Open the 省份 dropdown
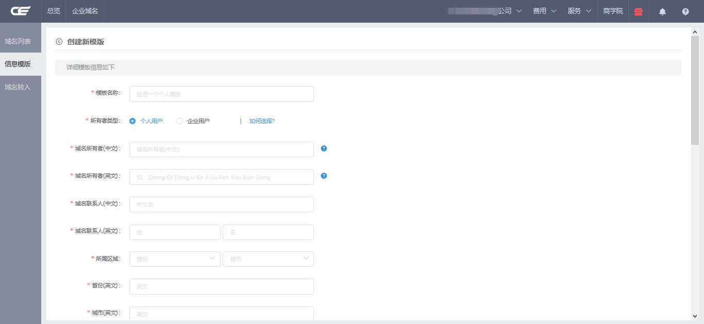Image resolution: width=704 pixels, height=324 pixels. click(x=175, y=259)
